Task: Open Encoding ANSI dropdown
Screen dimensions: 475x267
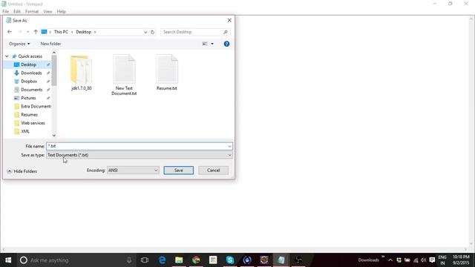Action: [x=133, y=171]
